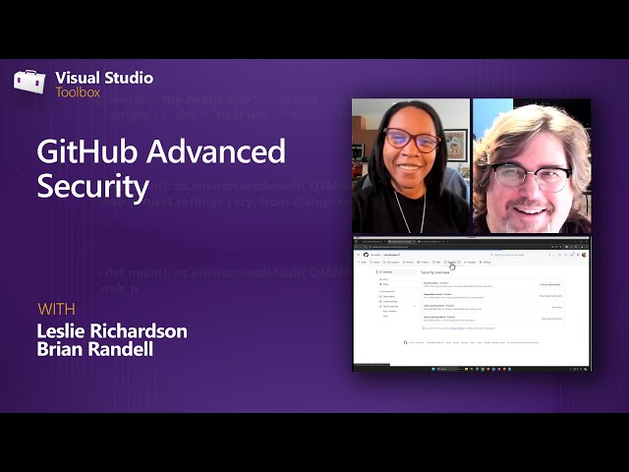Screen dimensions: 629x472
Task: Open the Issues tab in GitHub repo
Action: (374, 263)
